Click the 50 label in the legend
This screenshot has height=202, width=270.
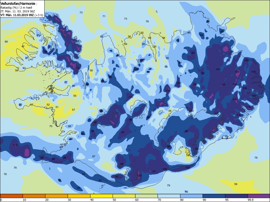point(114,200)
